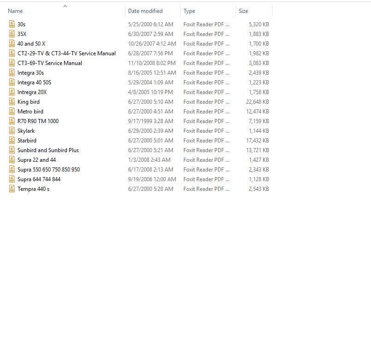
Task: Click the R70 R90 TM 1000 PDF icon
Action: pyautogui.click(x=12, y=121)
